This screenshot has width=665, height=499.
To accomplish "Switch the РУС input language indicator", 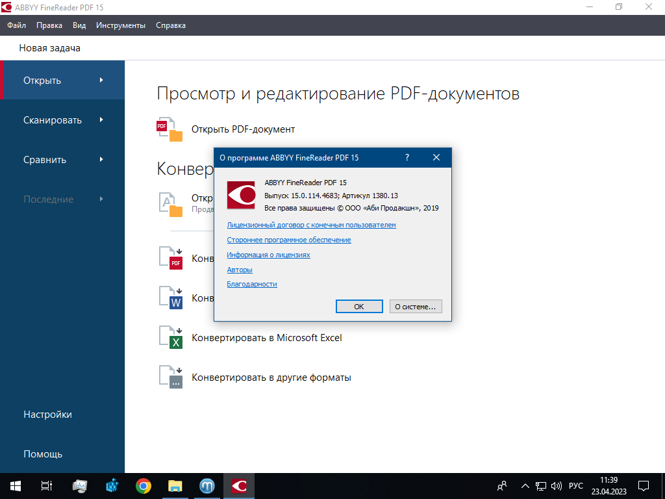I will pyautogui.click(x=576, y=486).
